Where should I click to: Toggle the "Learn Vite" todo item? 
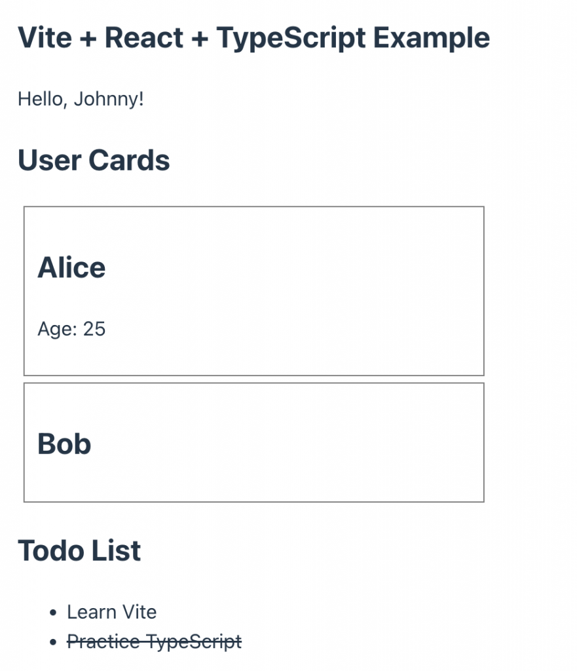pos(112,612)
